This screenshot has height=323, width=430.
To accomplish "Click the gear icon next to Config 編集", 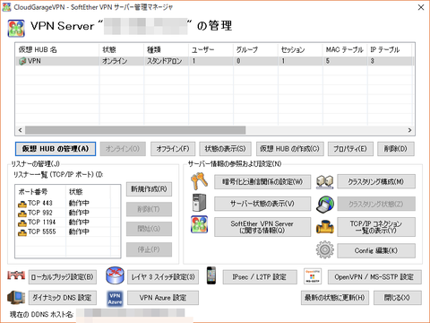I will (x=324, y=249).
